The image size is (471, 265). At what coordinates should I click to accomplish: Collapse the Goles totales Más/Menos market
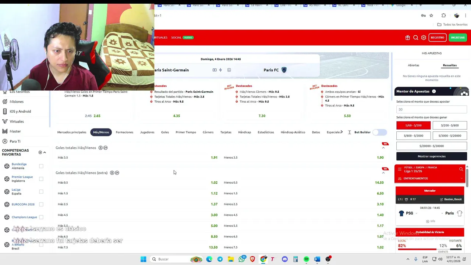click(383, 148)
